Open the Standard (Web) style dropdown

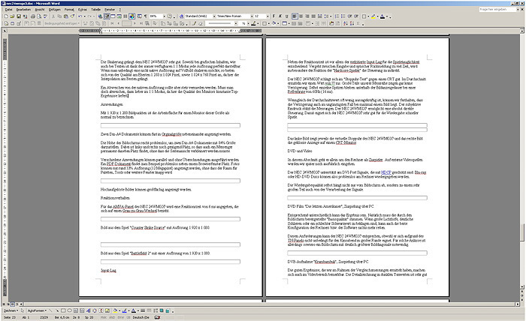214,16
